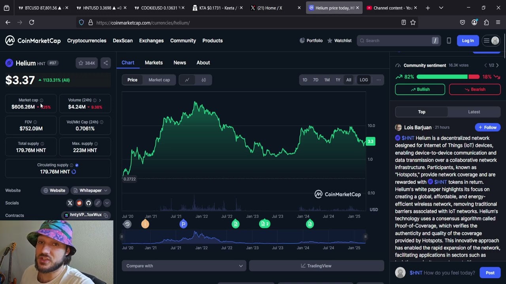Viewport: 506px width, 284px height.
Task: Go to previous sentiment page arrow
Action: tap(485, 65)
